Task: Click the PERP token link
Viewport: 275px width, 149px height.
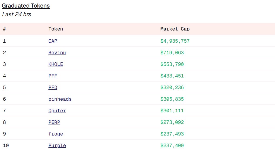Action: (x=54, y=123)
